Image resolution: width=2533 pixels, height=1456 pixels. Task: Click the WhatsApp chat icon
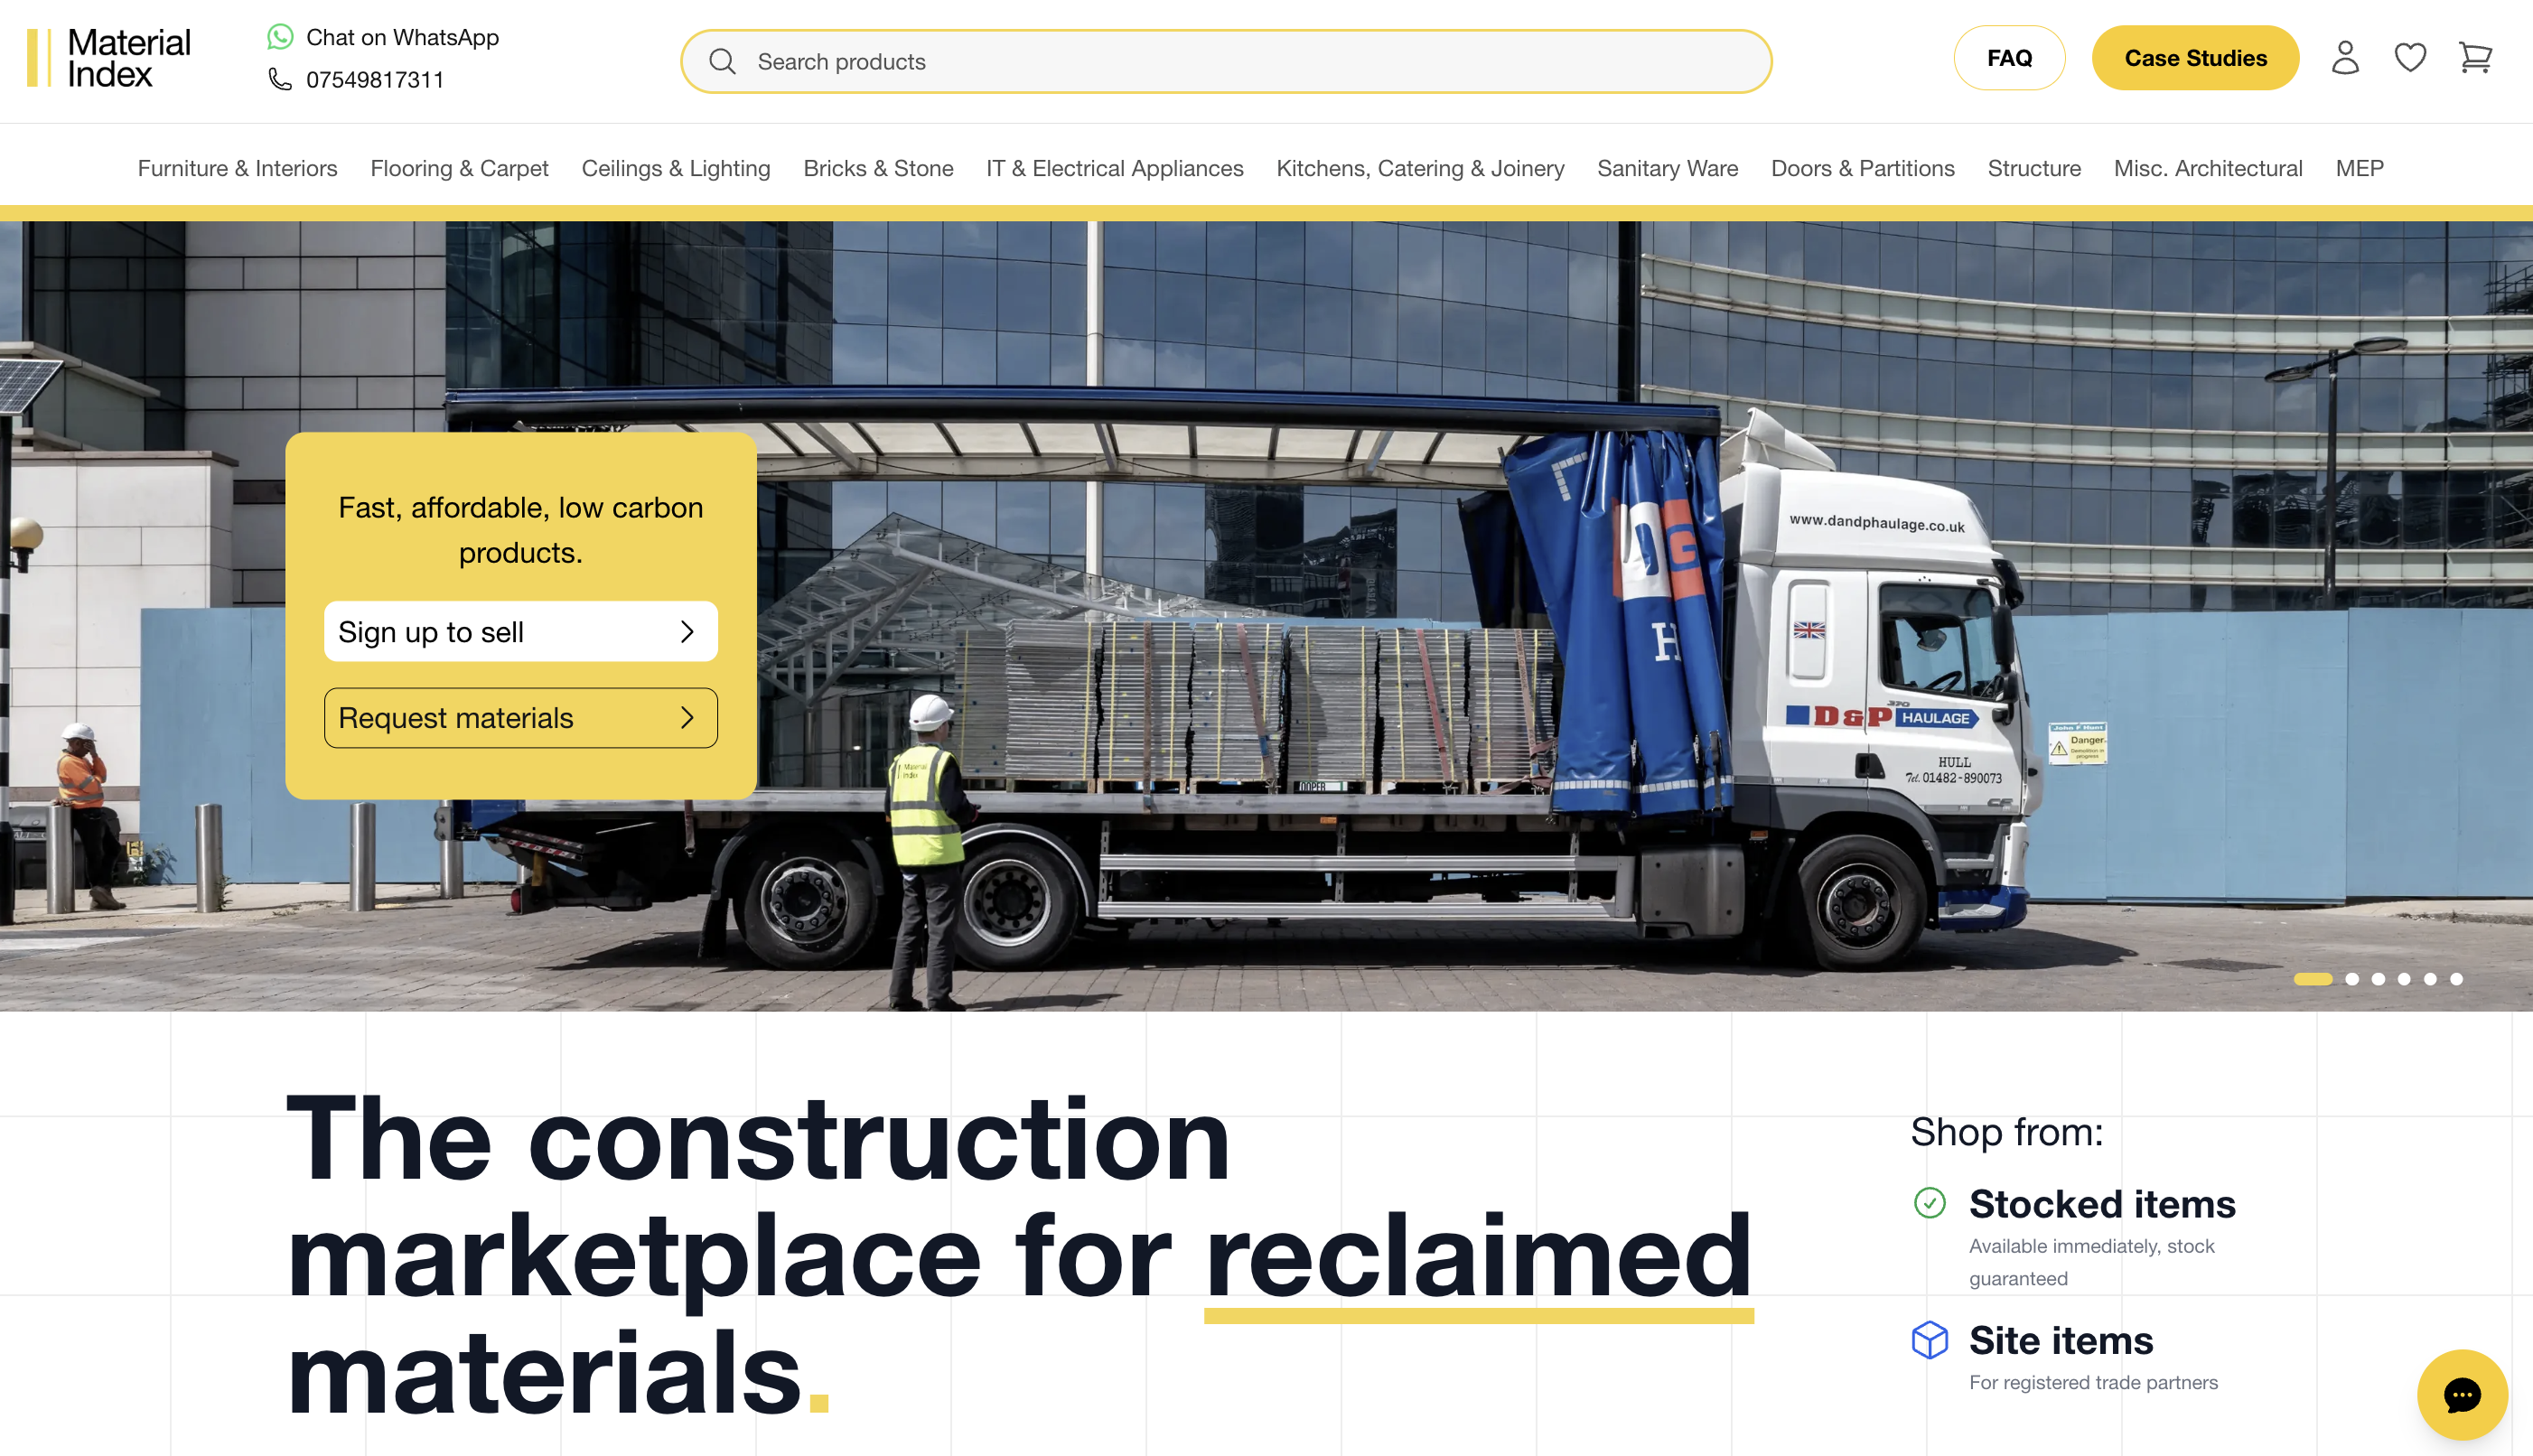point(280,37)
